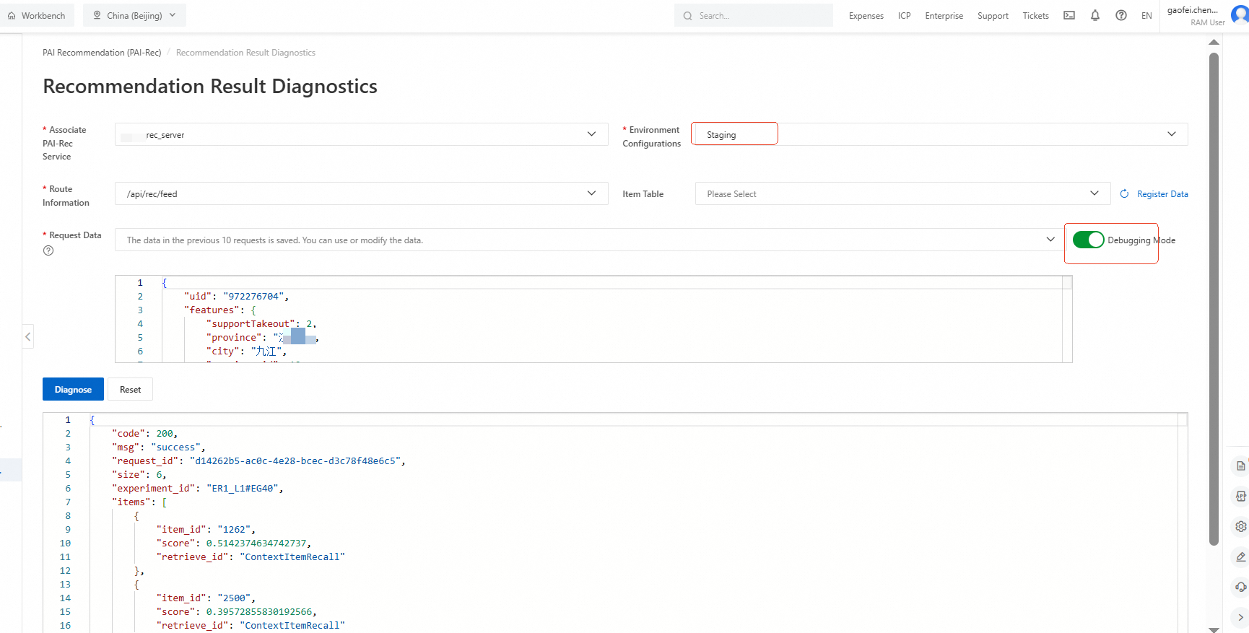
Task: Open the Tickets menu
Action: click(x=1035, y=16)
